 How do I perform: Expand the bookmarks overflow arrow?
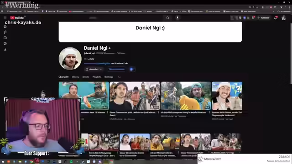(273, 11)
